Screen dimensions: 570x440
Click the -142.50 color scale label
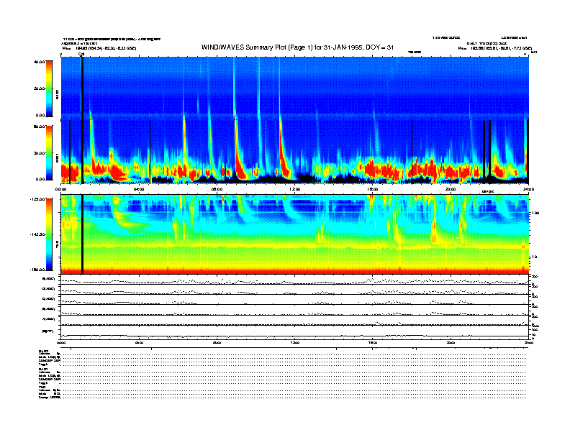37,234
